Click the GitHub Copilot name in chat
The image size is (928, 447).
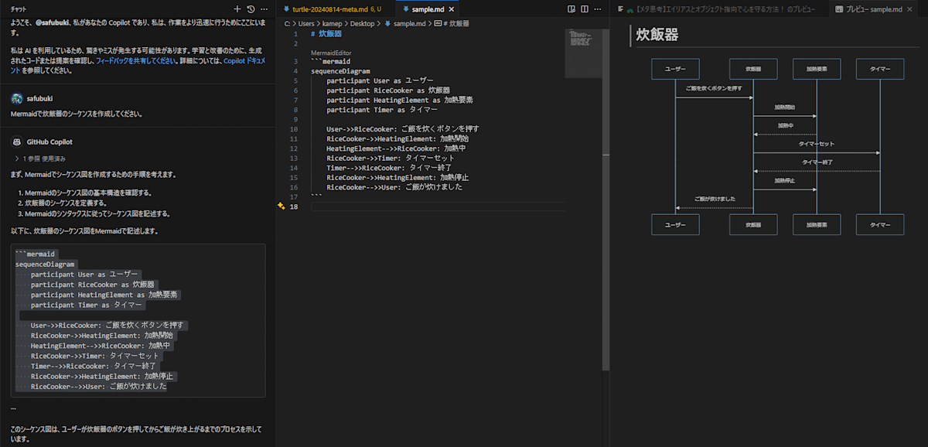point(49,142)
